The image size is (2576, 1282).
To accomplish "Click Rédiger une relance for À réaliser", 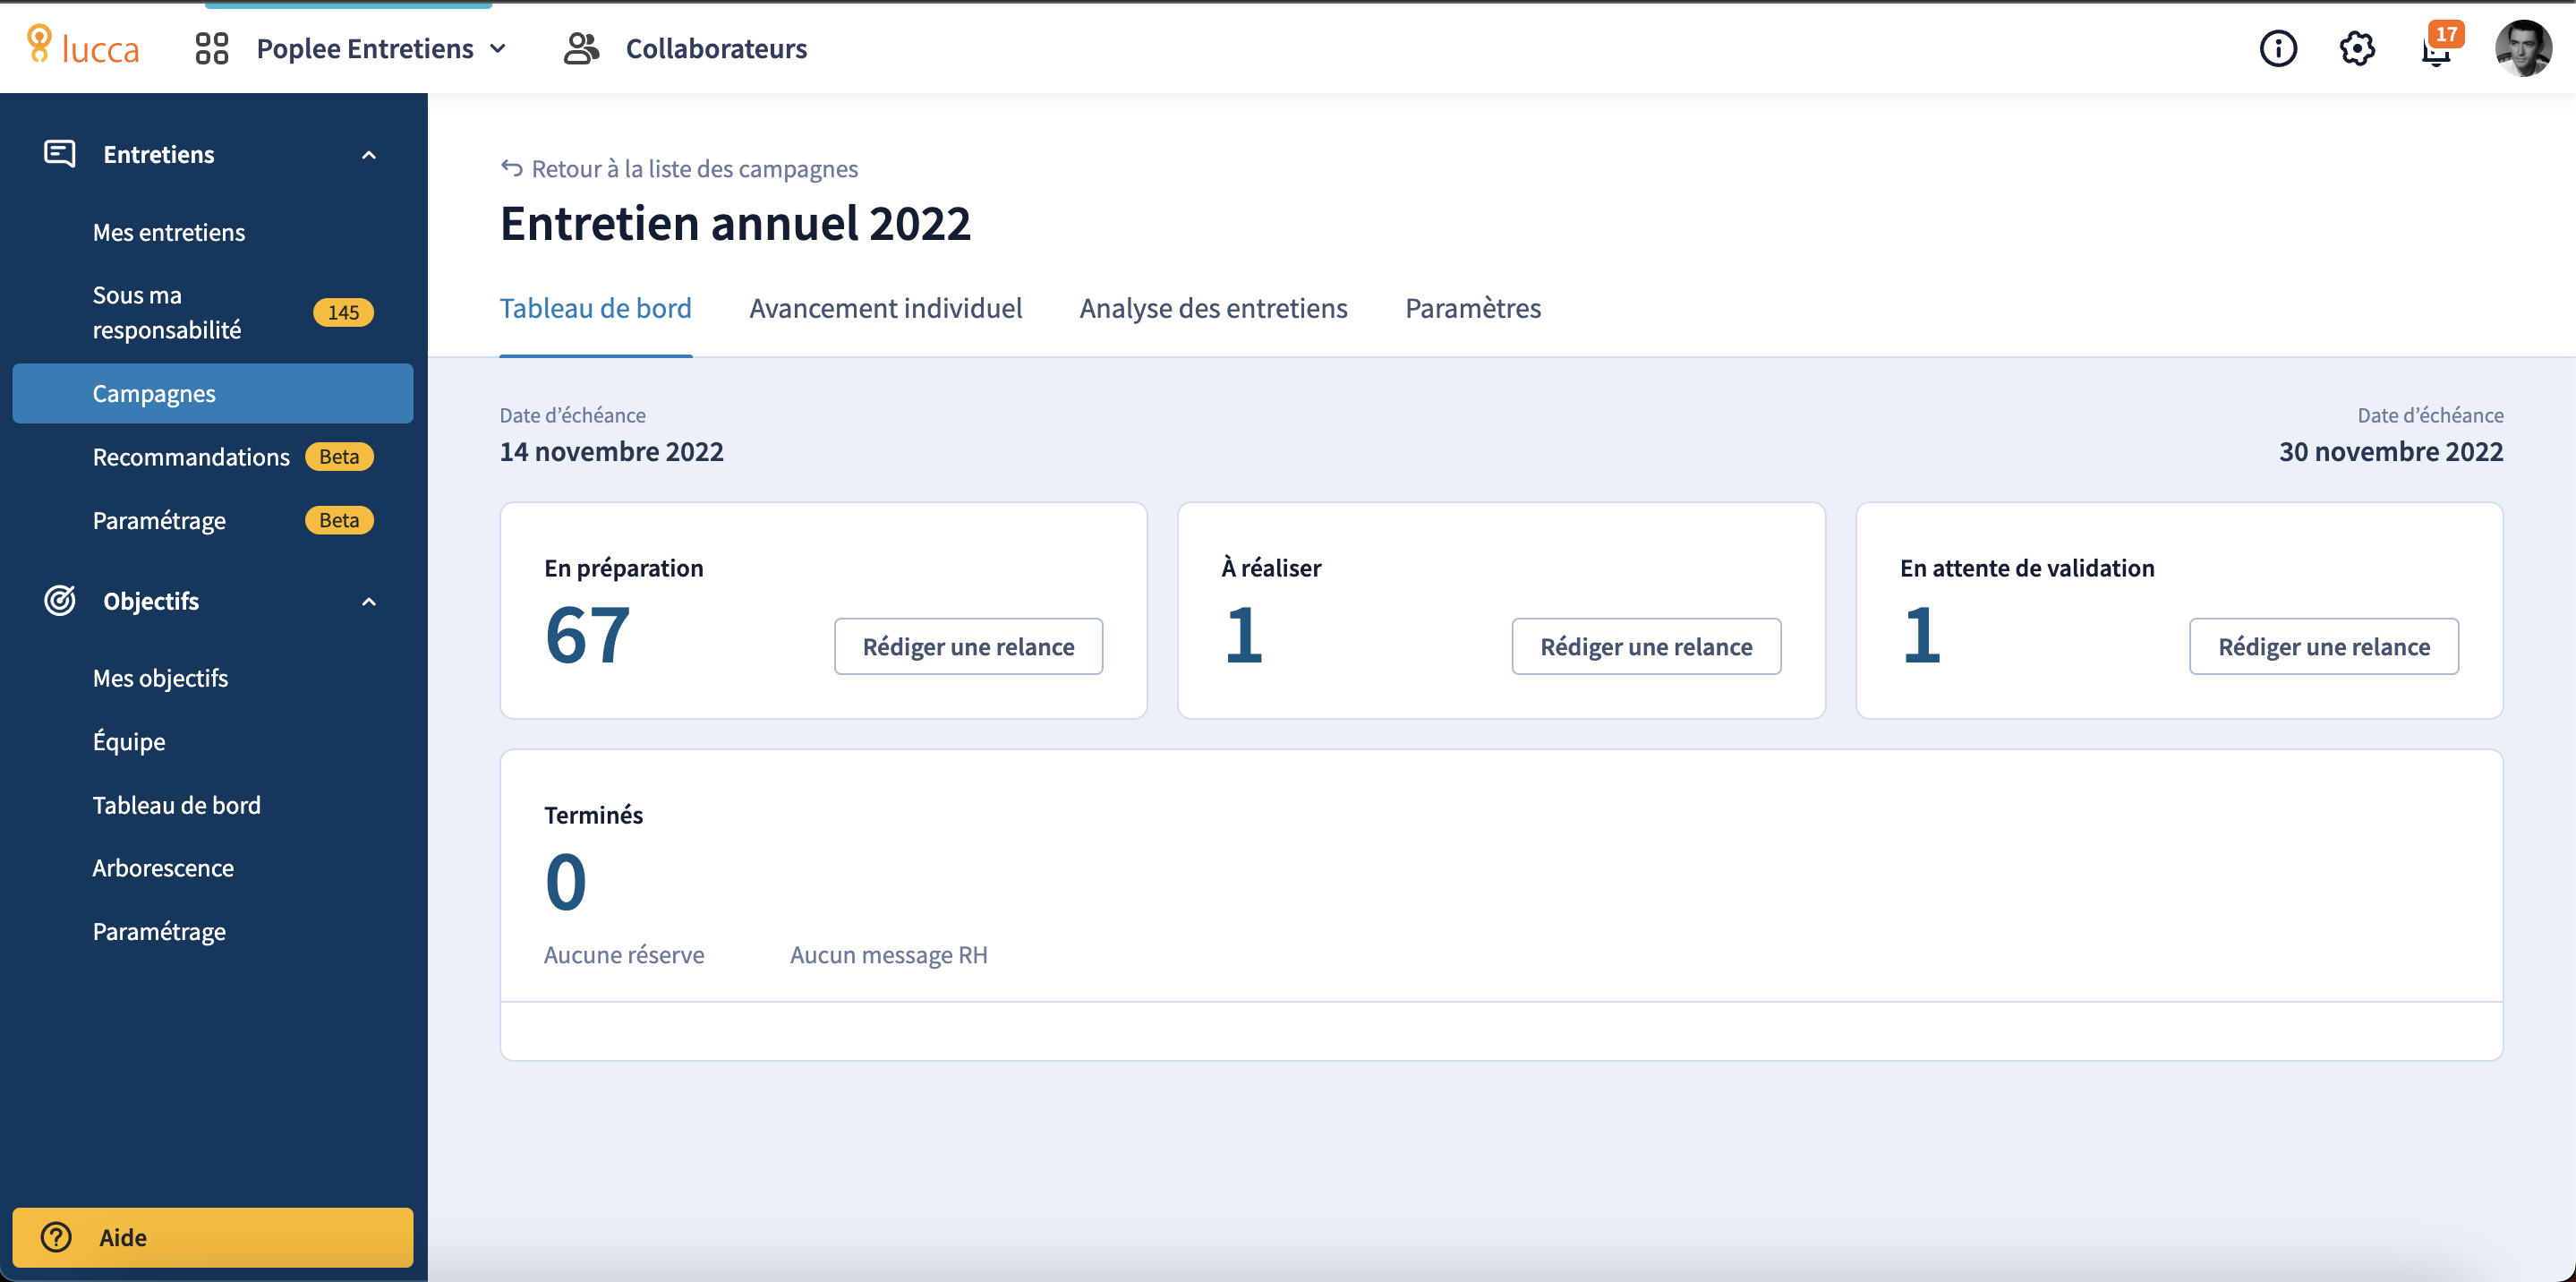I will coord(1646,646).
